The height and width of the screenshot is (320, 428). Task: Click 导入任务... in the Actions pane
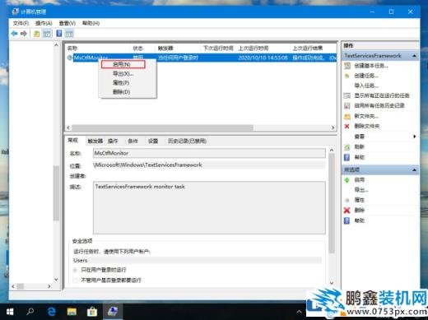tap(366, 86)
